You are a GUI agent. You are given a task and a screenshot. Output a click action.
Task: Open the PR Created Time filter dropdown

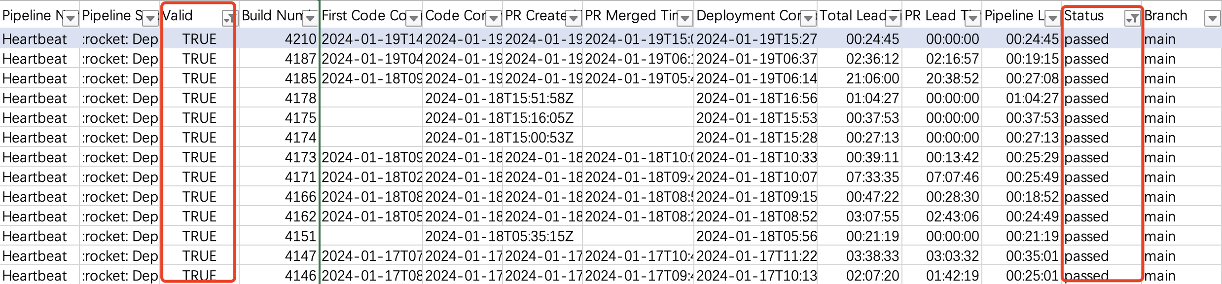(574, 19)
